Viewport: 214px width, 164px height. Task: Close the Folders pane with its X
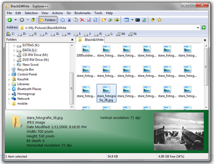(x=72, y=40)
